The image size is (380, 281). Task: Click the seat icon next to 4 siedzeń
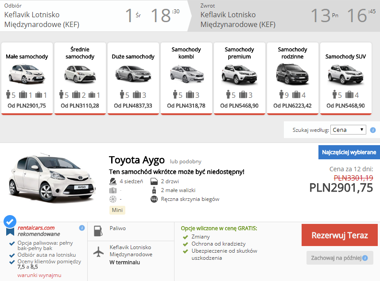point(113,181)
